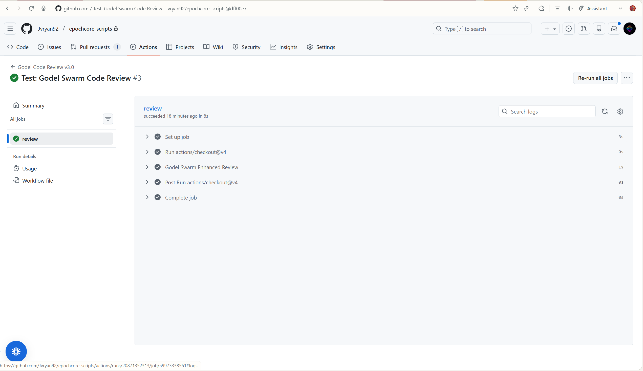The image size is (643, 371).
Task: Expand the Set up job step
Action: coord(147,137)
